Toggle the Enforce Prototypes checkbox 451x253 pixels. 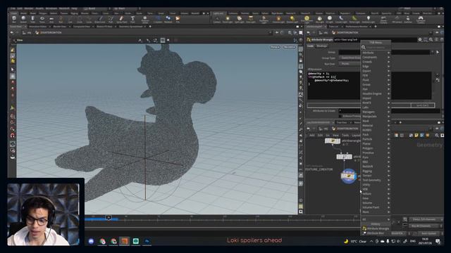click(340, 116)
